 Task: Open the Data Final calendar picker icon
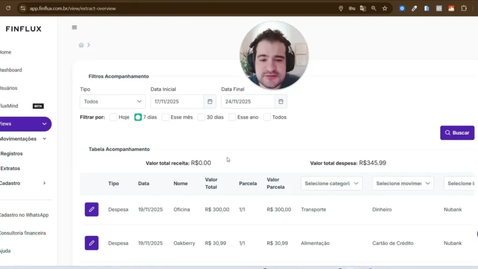[281, 101]
